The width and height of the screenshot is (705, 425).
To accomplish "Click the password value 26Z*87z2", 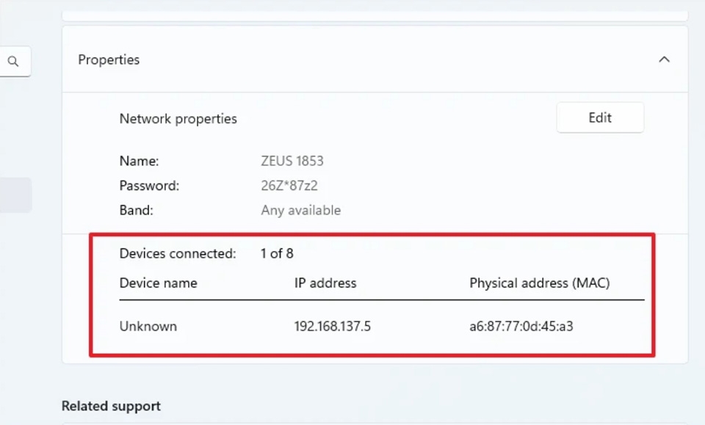I will (x=288, y=185).
